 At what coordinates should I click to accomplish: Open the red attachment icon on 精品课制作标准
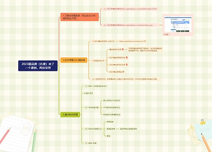[123, 49]
